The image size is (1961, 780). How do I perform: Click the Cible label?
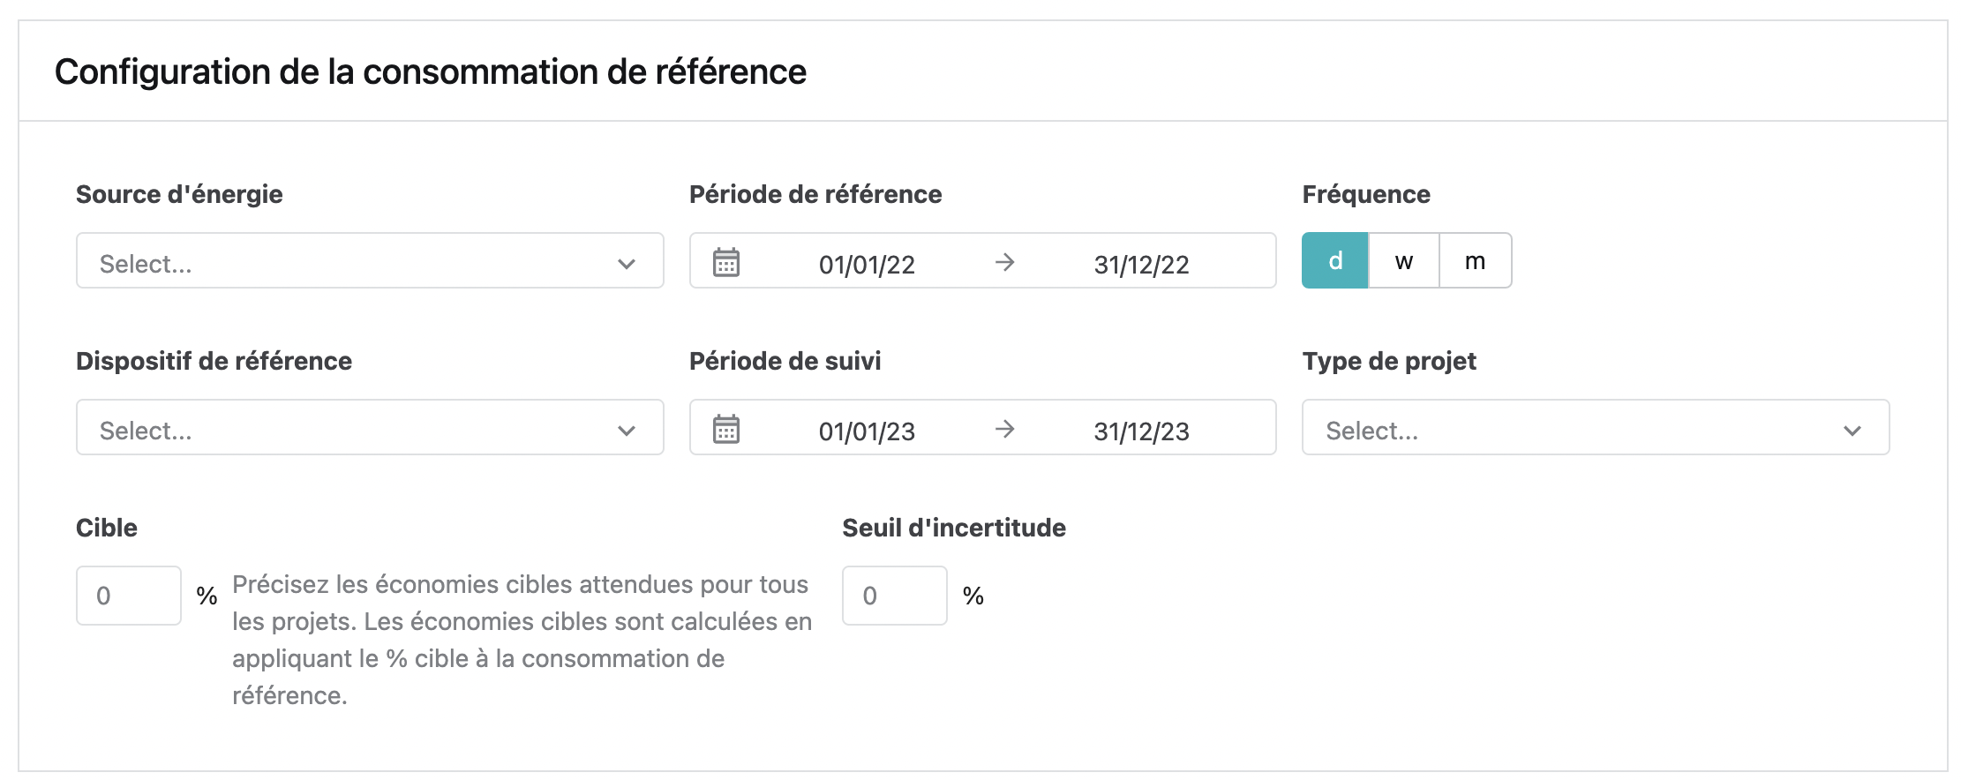click(x=107, y=528)
